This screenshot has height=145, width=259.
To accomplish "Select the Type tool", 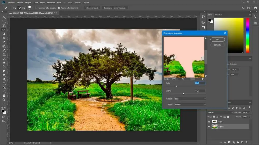I will click(x=4, y=83).
